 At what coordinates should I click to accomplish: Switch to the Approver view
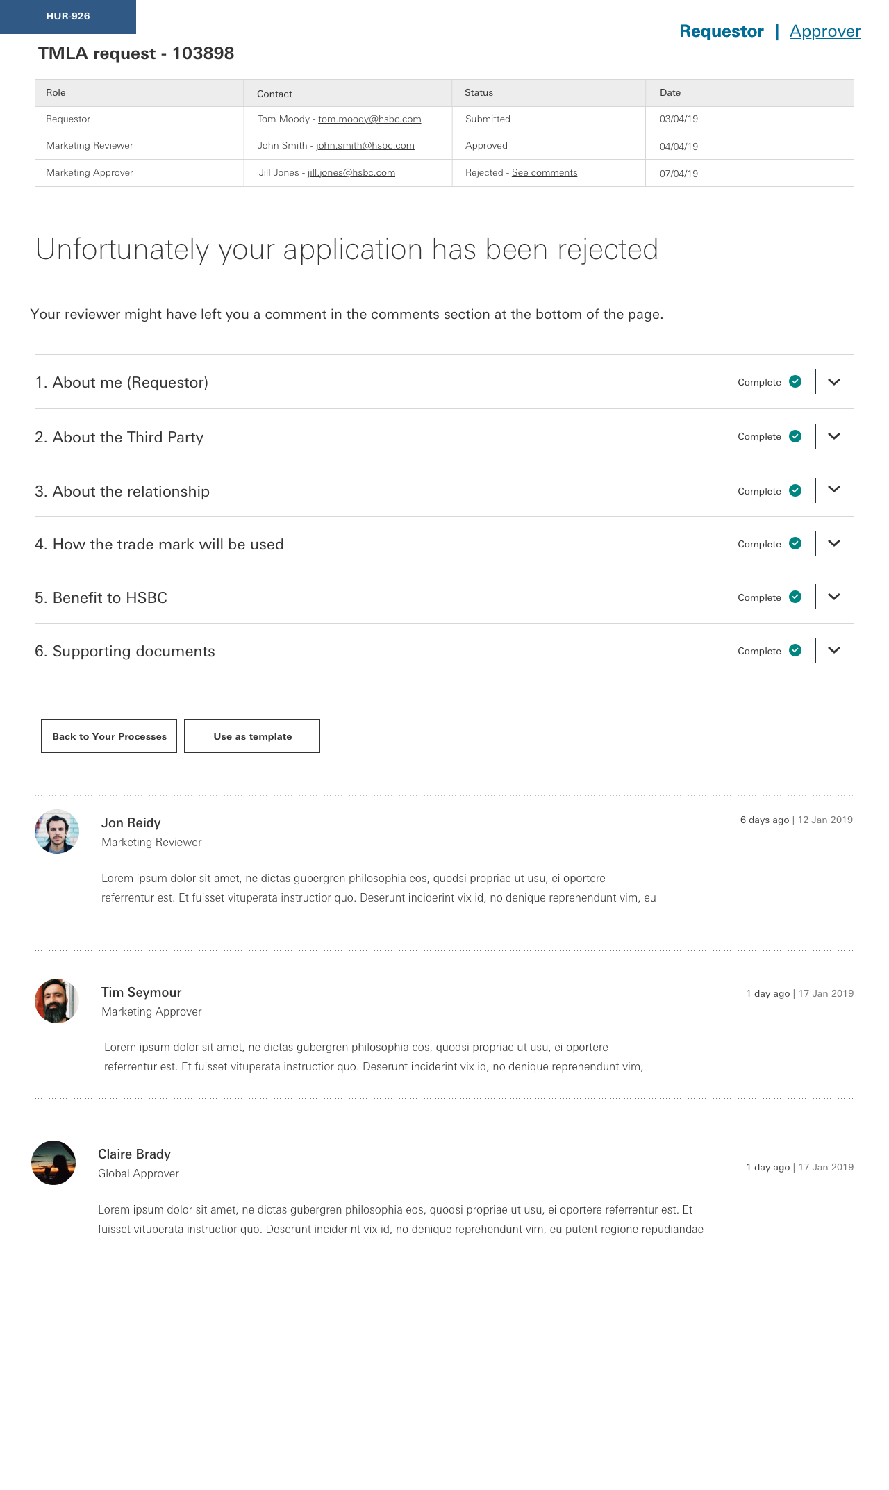[x=825, y=31]
